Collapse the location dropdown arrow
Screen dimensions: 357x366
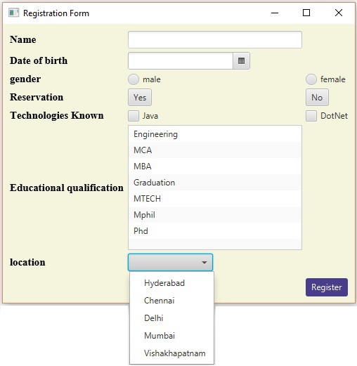pyautogui.click(x=205, y=263)
